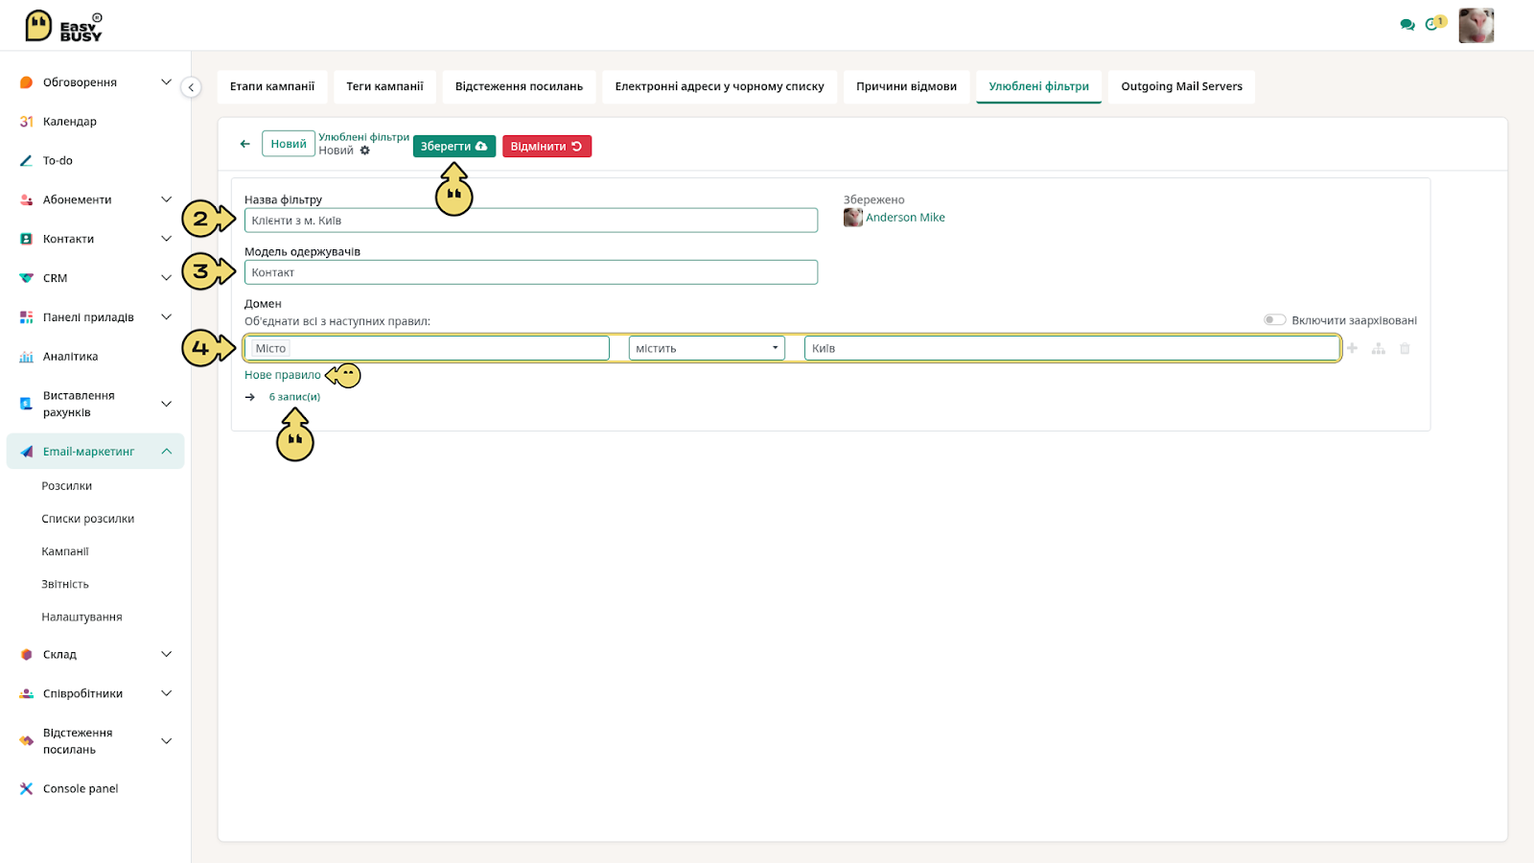
Task: Go back with the left arrow
Action: pos(244,144)
